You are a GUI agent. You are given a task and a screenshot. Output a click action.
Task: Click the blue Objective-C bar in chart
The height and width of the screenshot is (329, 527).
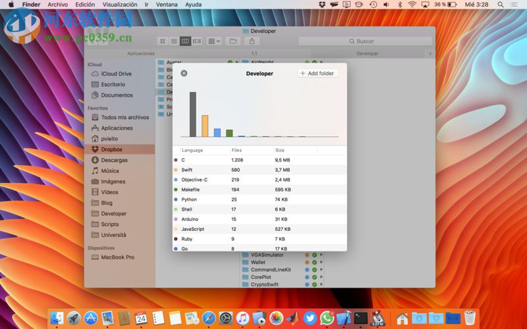pyautogui.click(x=217, y=133)
